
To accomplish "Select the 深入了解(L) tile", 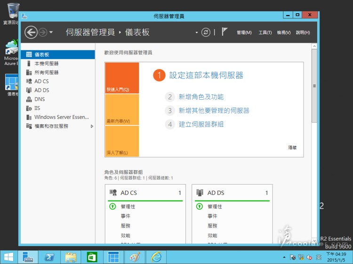I will point(122,141).
